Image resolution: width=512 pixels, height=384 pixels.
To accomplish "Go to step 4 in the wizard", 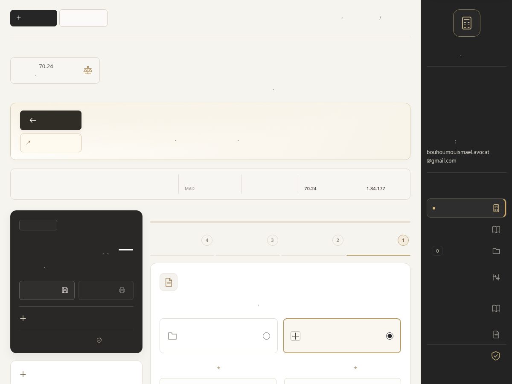I will click(207, 240).
